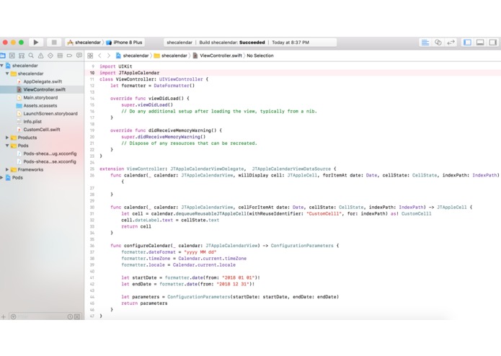Select the Frameworks folder row
The image size is (501, 356).
coord(42,169)
